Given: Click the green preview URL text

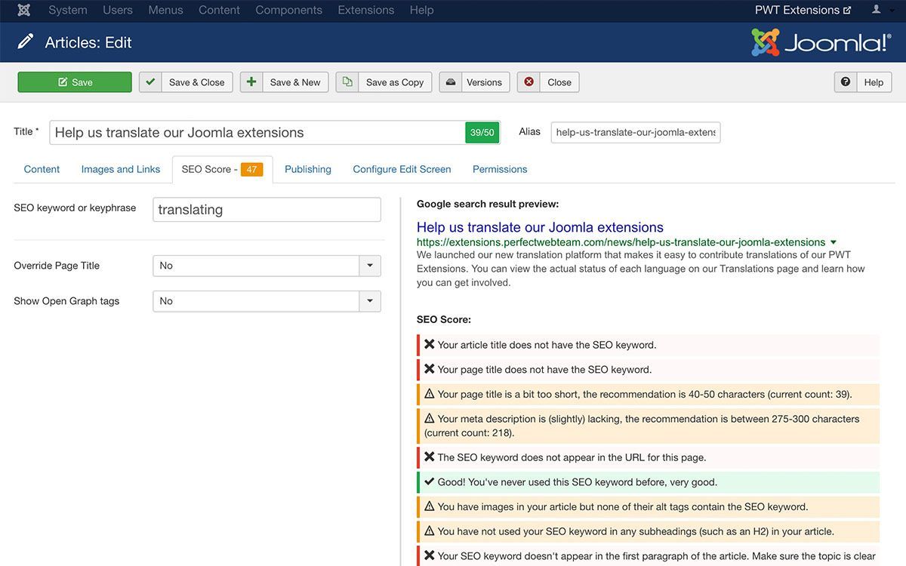Looking at the screenshot, I should click(x=621, y=242).
